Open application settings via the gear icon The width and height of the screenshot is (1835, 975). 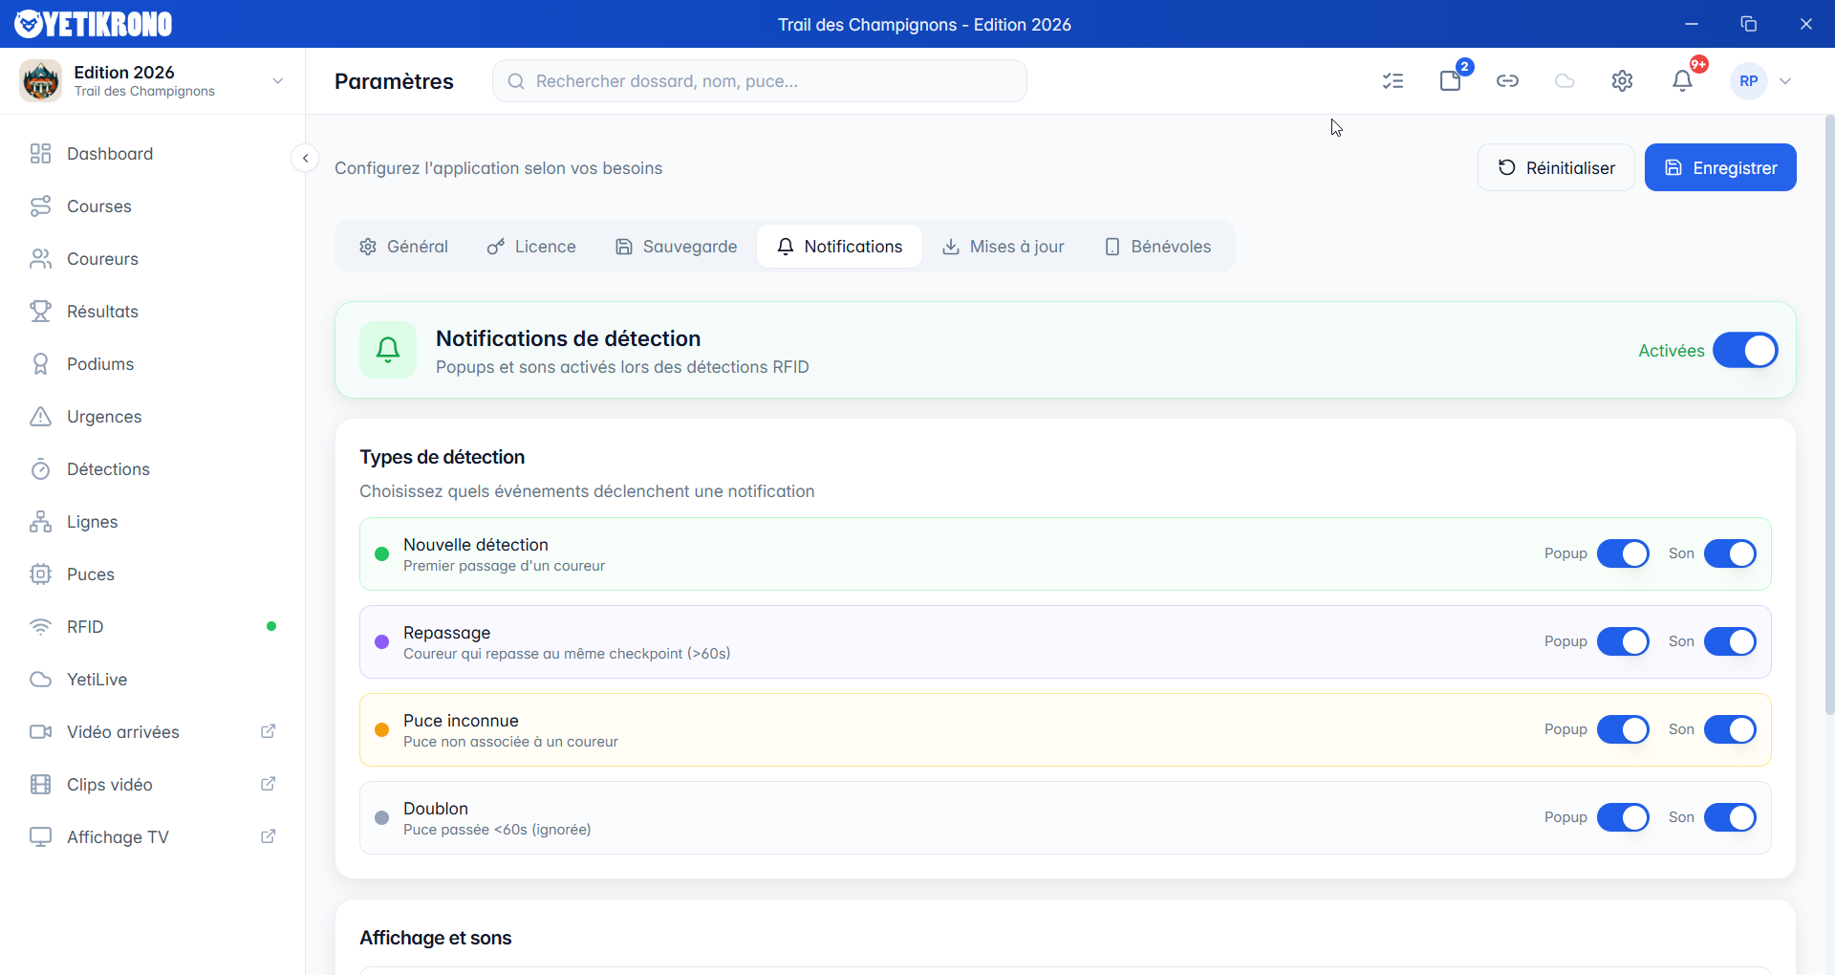pos(1623,81)
